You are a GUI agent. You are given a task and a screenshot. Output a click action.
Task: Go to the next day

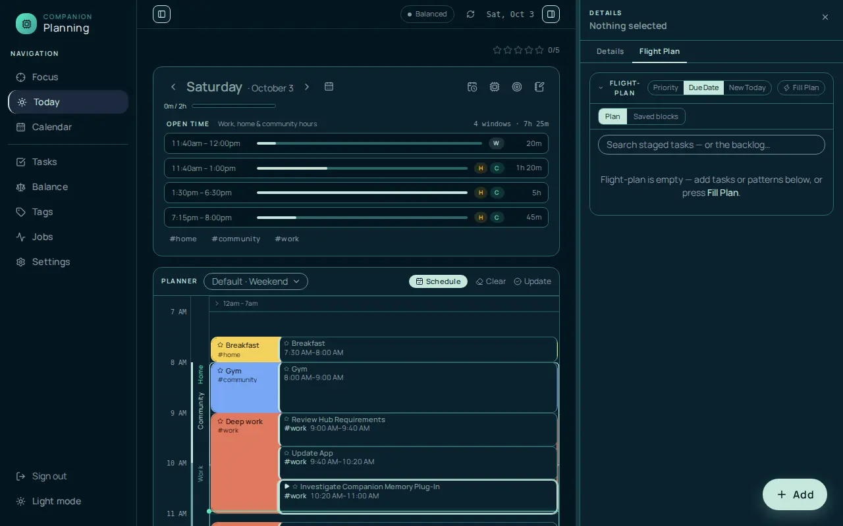[x=307, y=87]
